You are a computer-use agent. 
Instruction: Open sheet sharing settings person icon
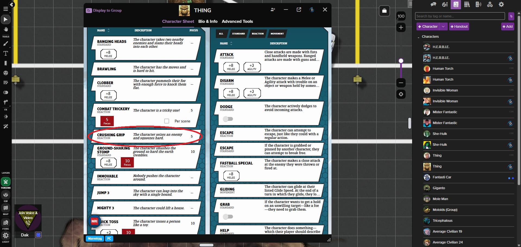273,10
